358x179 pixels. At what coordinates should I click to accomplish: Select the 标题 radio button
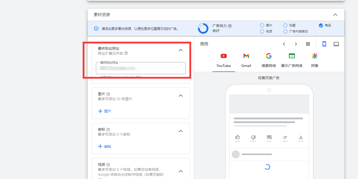[285, 25]
